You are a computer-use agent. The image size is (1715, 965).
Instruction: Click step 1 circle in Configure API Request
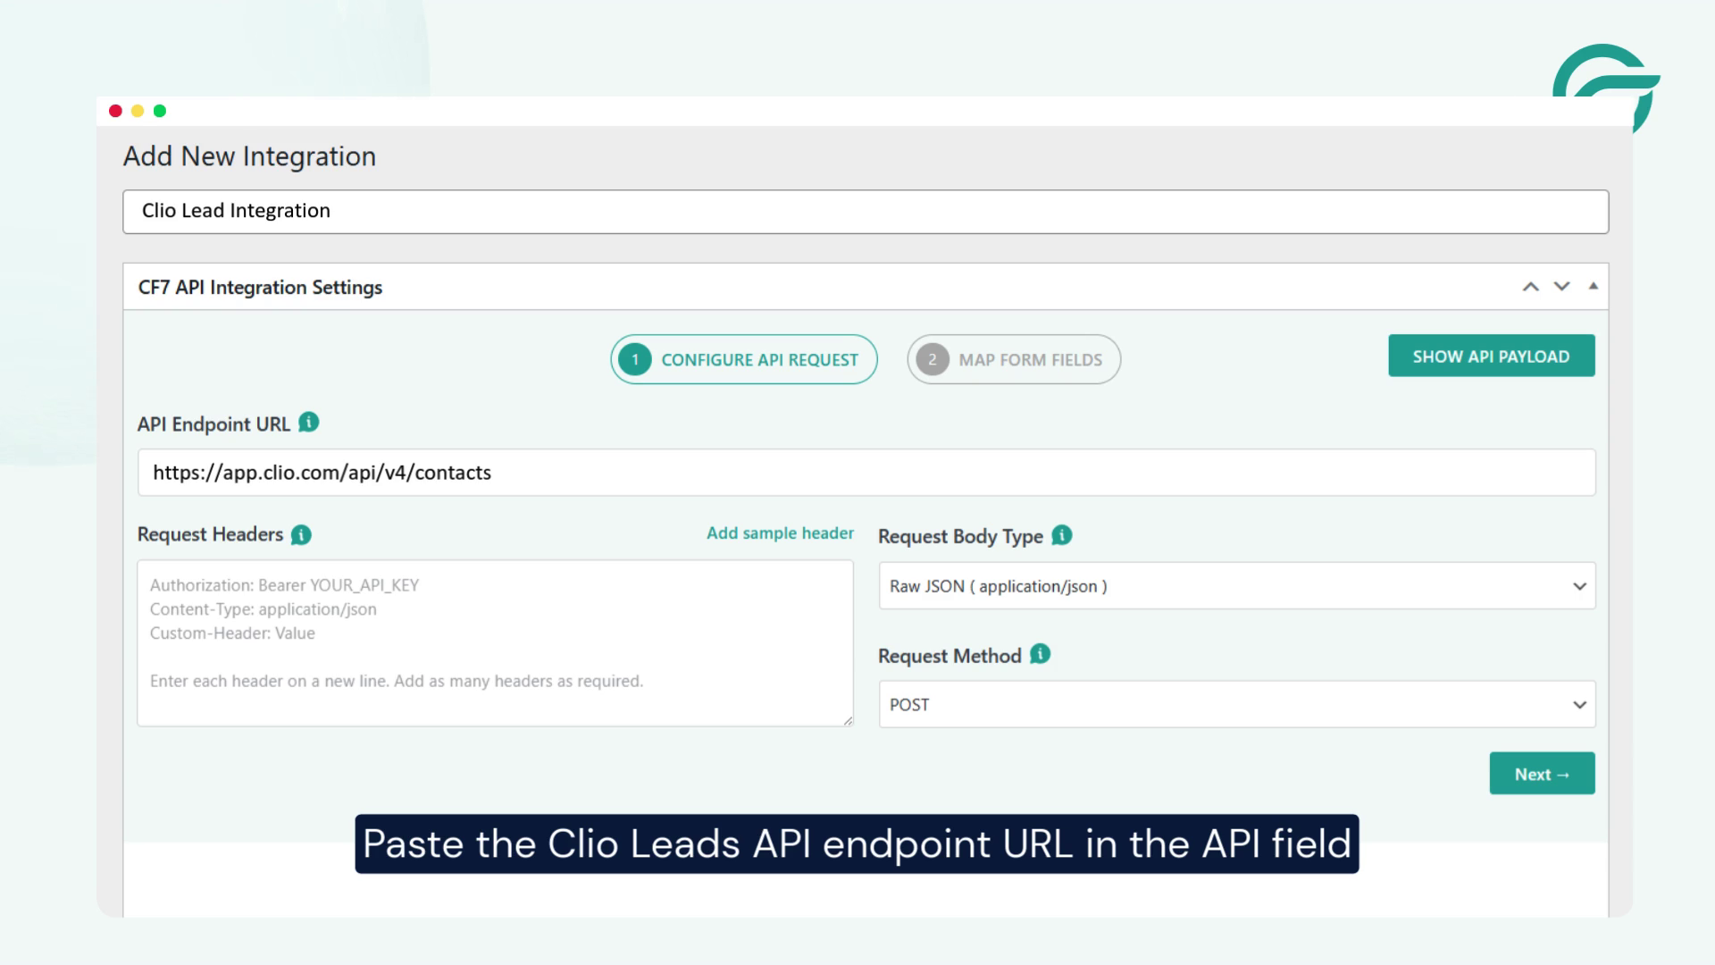point(634,359)
